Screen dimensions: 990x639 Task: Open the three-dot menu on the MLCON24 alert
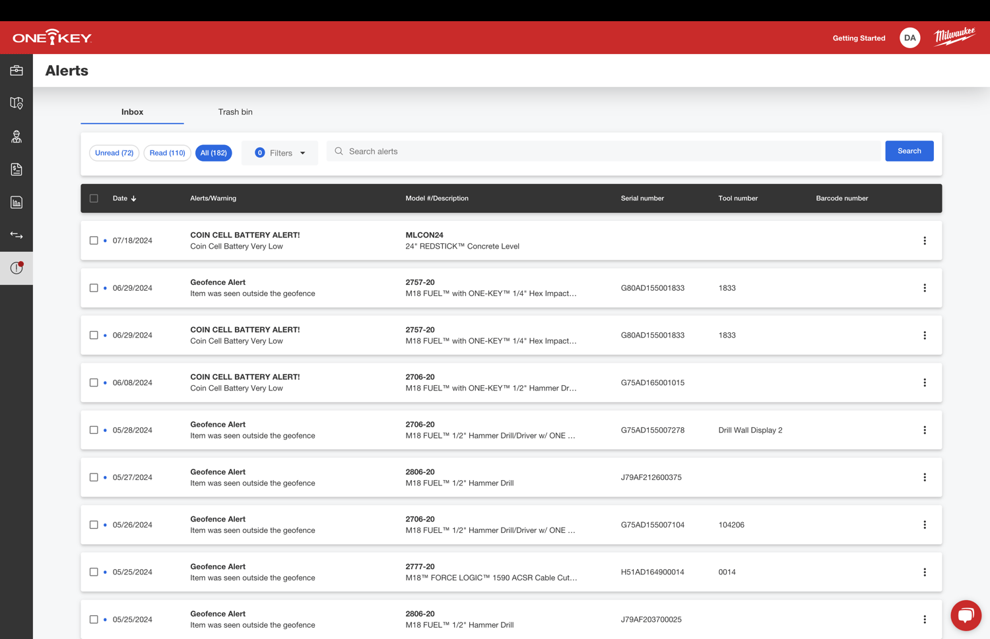coord(925,240)
